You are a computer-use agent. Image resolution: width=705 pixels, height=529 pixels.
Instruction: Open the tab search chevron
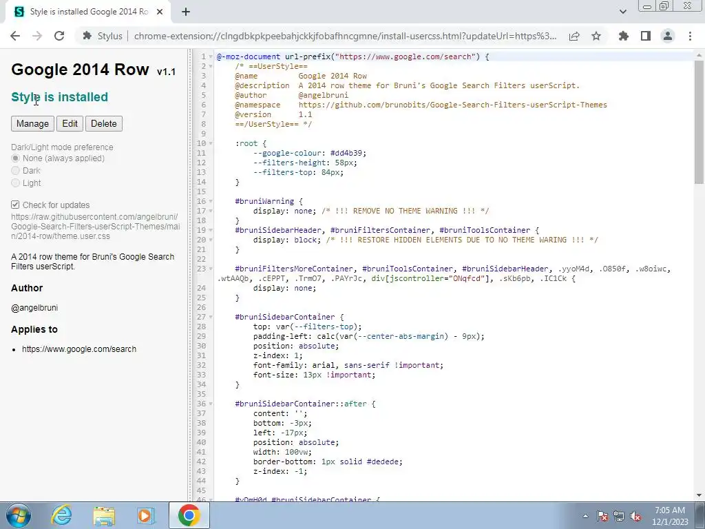click(x=622, y=12)
